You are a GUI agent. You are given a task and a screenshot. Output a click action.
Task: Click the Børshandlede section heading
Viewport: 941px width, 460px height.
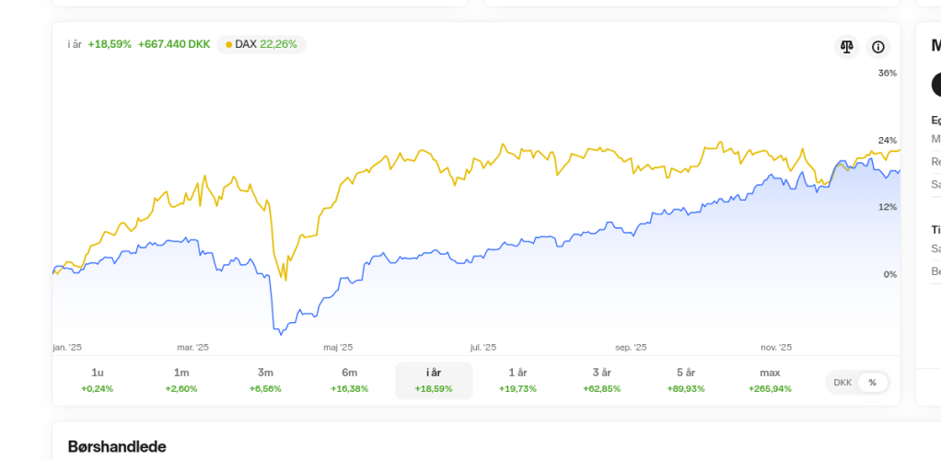coord(117,446)
